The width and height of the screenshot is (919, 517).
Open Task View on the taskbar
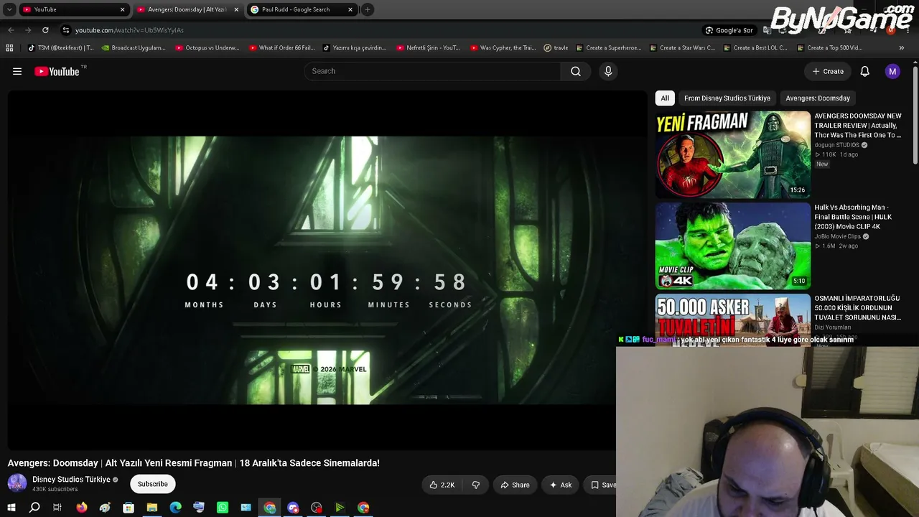coord(57,508)
